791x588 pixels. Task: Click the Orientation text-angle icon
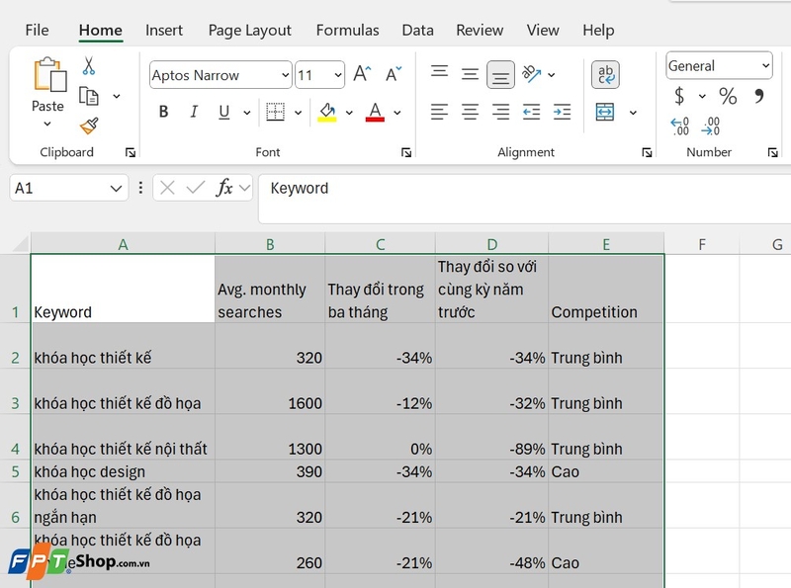tap(531, 74)
